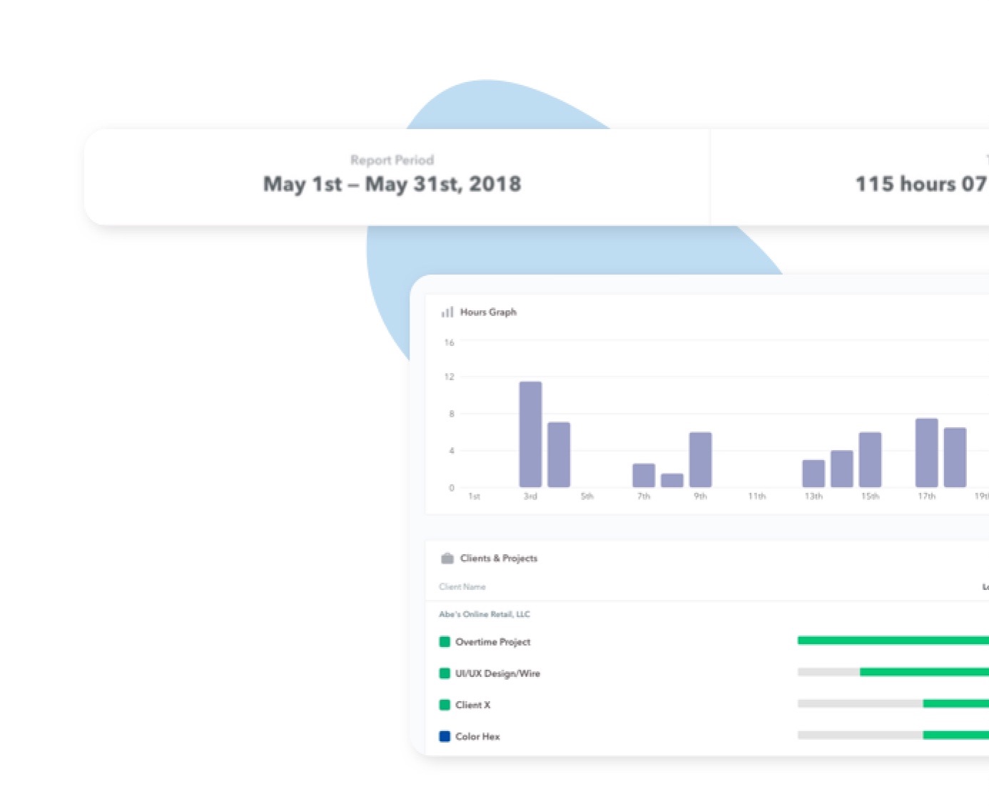Click the chart bar for the 18th
989x806 pixels.
(955, 458)
